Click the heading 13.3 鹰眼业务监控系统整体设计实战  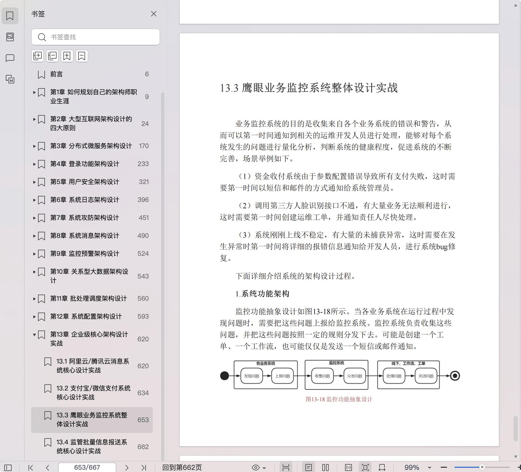pyautogui.click(x=309, y=88)
